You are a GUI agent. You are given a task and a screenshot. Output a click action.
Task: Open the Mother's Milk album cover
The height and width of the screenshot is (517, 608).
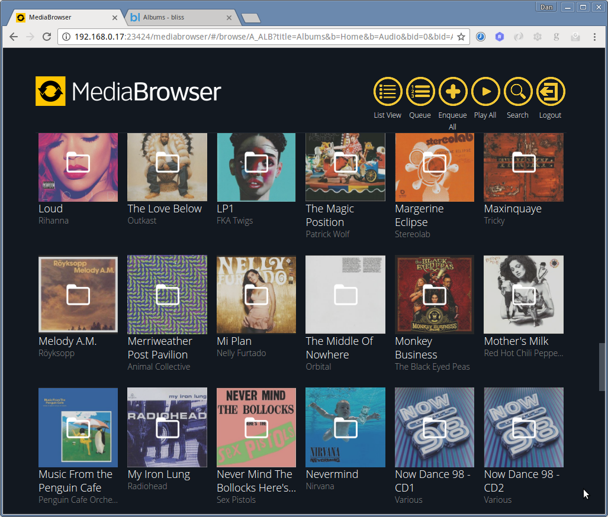tap(524, 294)
